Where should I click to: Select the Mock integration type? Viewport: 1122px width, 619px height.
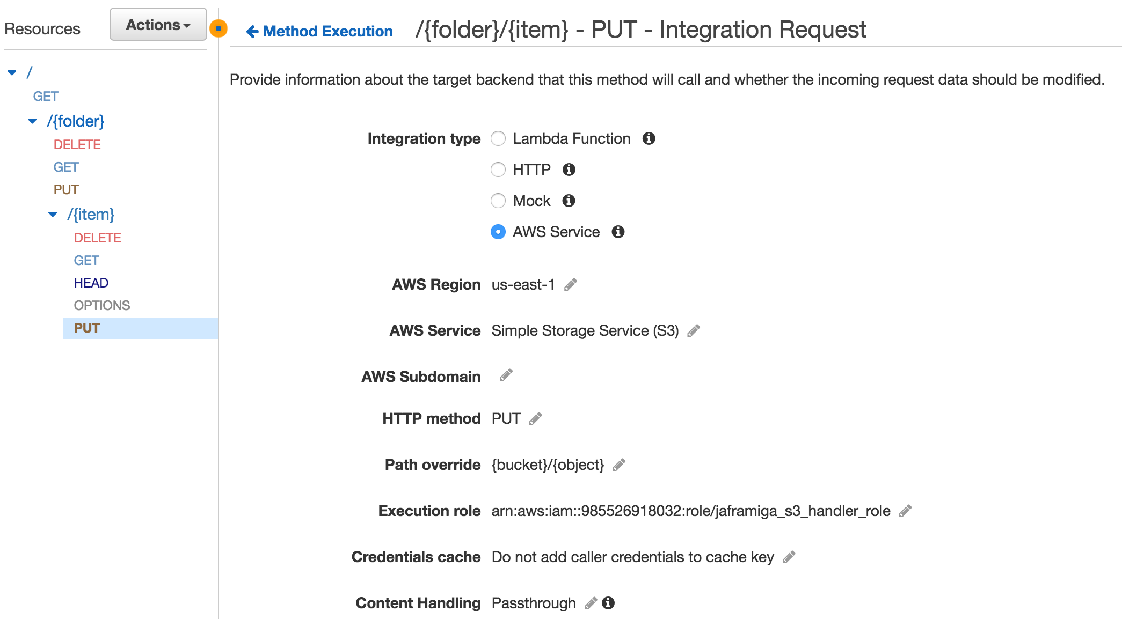point(498,201)
